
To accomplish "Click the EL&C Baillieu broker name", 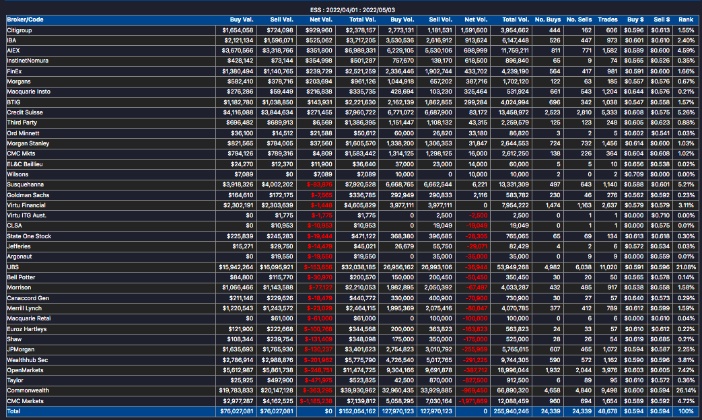I will tap(25, 164).
